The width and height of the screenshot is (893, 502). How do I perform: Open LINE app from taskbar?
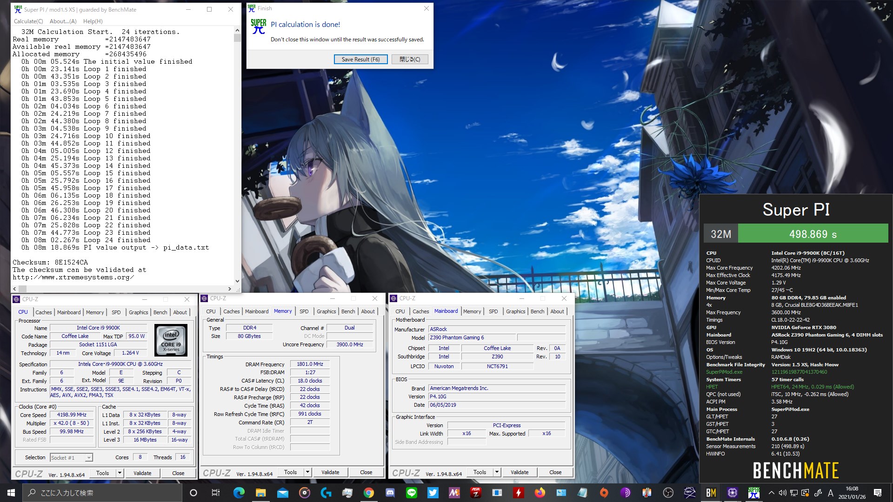click(412, 493)
